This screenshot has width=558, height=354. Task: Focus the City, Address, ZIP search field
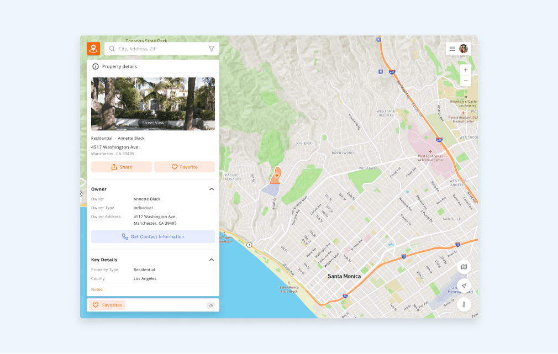click(x=162, y=49)
